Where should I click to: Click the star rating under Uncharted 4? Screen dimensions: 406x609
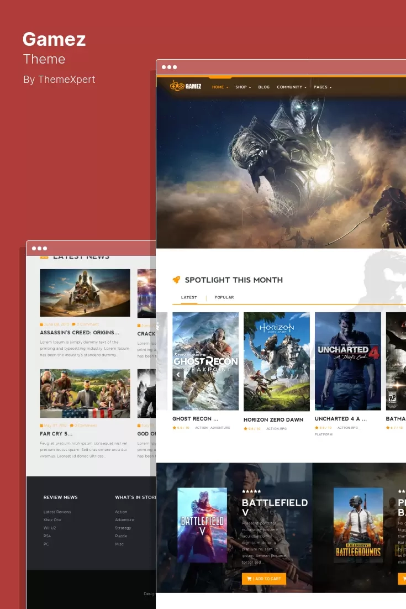pos(323,428)
